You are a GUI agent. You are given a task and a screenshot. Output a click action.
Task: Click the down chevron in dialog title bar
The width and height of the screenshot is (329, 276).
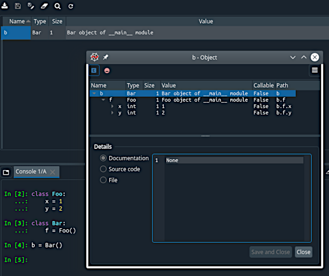pos(292,57)
